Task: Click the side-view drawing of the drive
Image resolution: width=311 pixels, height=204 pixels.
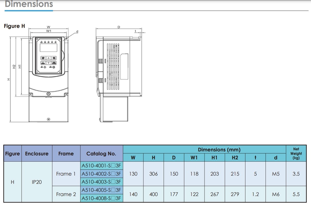Action: (119, 79)
